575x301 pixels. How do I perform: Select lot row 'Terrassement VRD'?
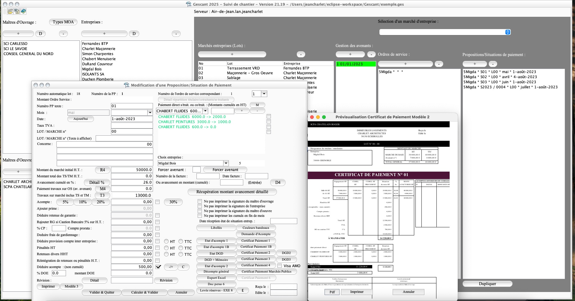[266, 68]
